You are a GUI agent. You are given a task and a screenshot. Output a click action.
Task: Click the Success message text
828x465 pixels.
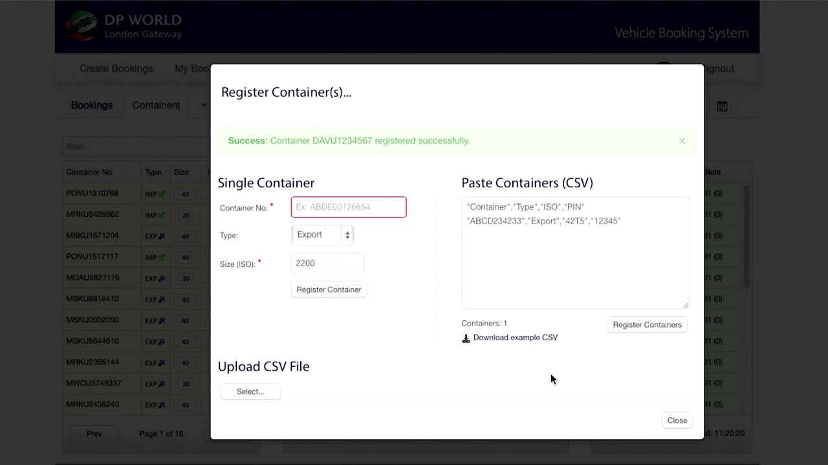(349, 141)
